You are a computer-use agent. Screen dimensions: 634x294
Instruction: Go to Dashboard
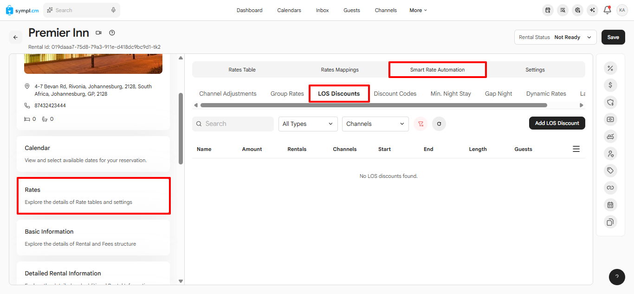pos(249,10)
